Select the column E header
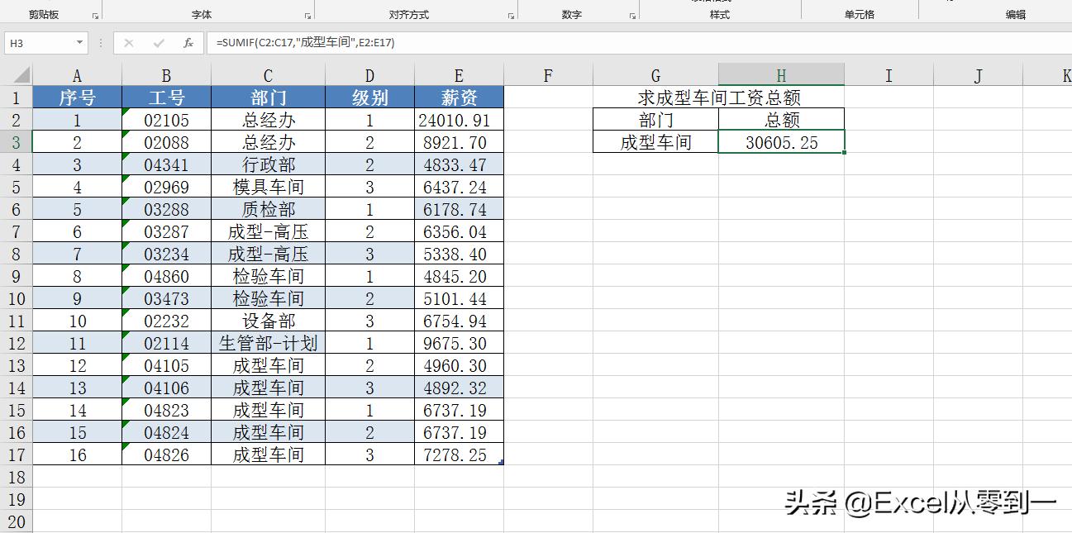 click(x=458, y=74)
